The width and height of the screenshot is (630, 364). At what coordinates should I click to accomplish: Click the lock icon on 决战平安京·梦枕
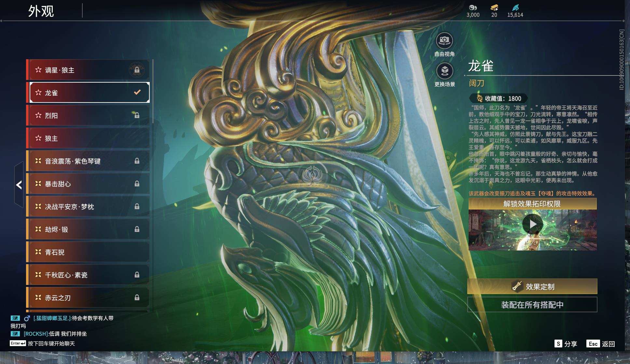coord(137,207)
